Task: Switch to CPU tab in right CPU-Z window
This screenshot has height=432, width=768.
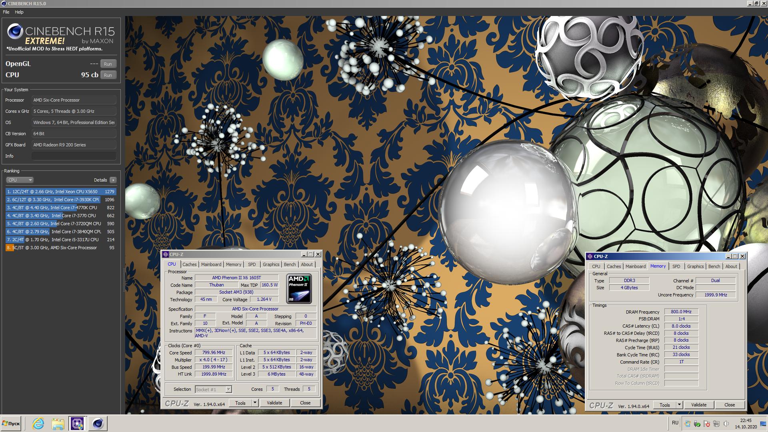Action: tap(596, 266)
